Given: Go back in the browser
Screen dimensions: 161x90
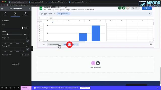Looking at the screenshot, I should click(x=2, y=5).
